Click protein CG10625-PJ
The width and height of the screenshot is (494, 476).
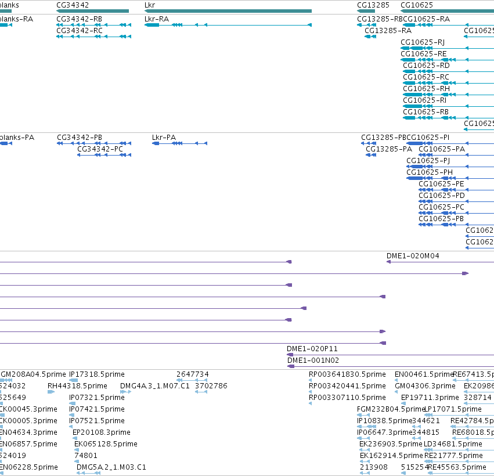coord(428,161)
